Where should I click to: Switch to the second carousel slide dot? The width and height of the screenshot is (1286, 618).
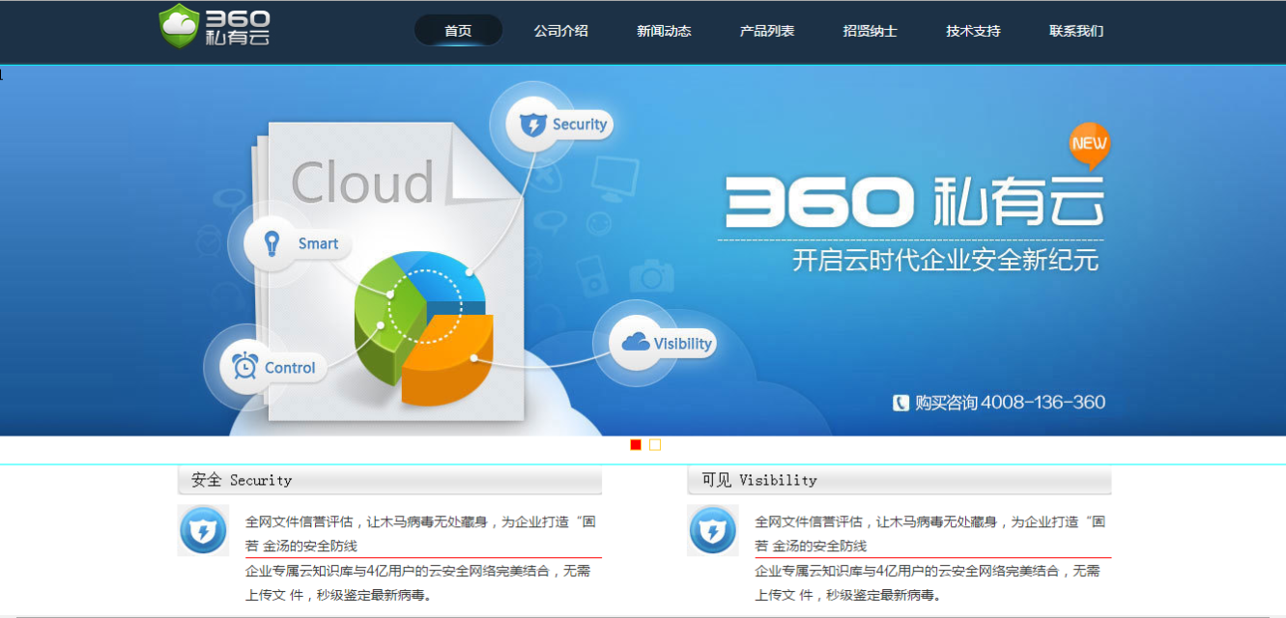[x=655, y=445]
